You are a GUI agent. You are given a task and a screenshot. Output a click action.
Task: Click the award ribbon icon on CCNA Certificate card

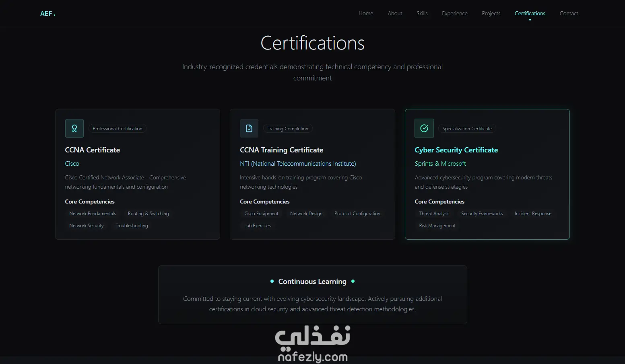pyautogui.click(x=74, y=128)
